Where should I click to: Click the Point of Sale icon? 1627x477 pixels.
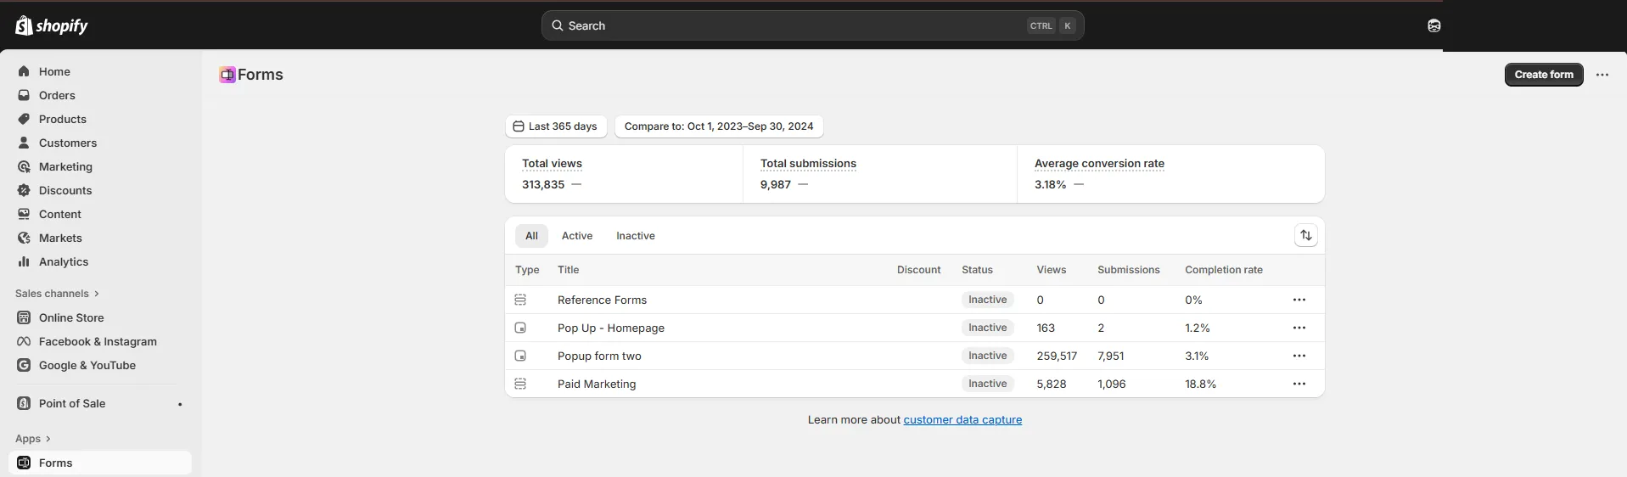point(24,403)
